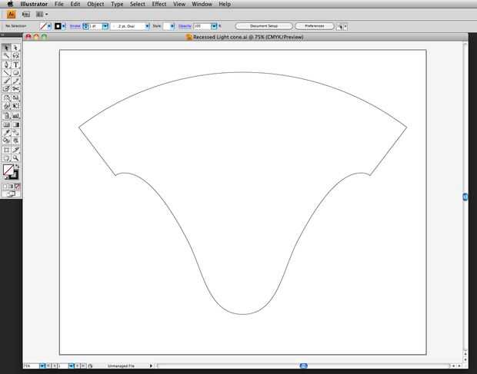477x374 pixels.
Task: Select the Magic Wand tool
Action: pos(6,56)
